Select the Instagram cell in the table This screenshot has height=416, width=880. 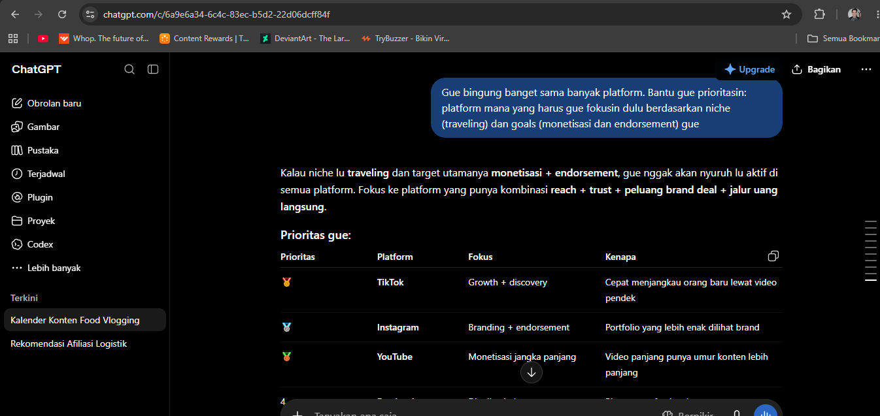[x=398, y=327]
